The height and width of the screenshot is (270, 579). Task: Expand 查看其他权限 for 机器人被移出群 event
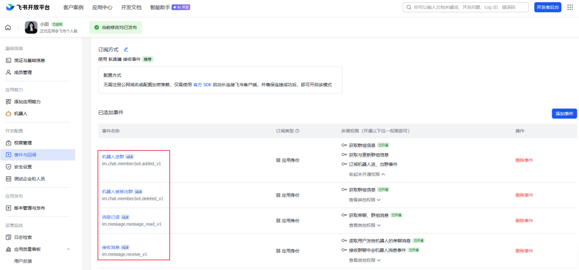click(365, 200)
